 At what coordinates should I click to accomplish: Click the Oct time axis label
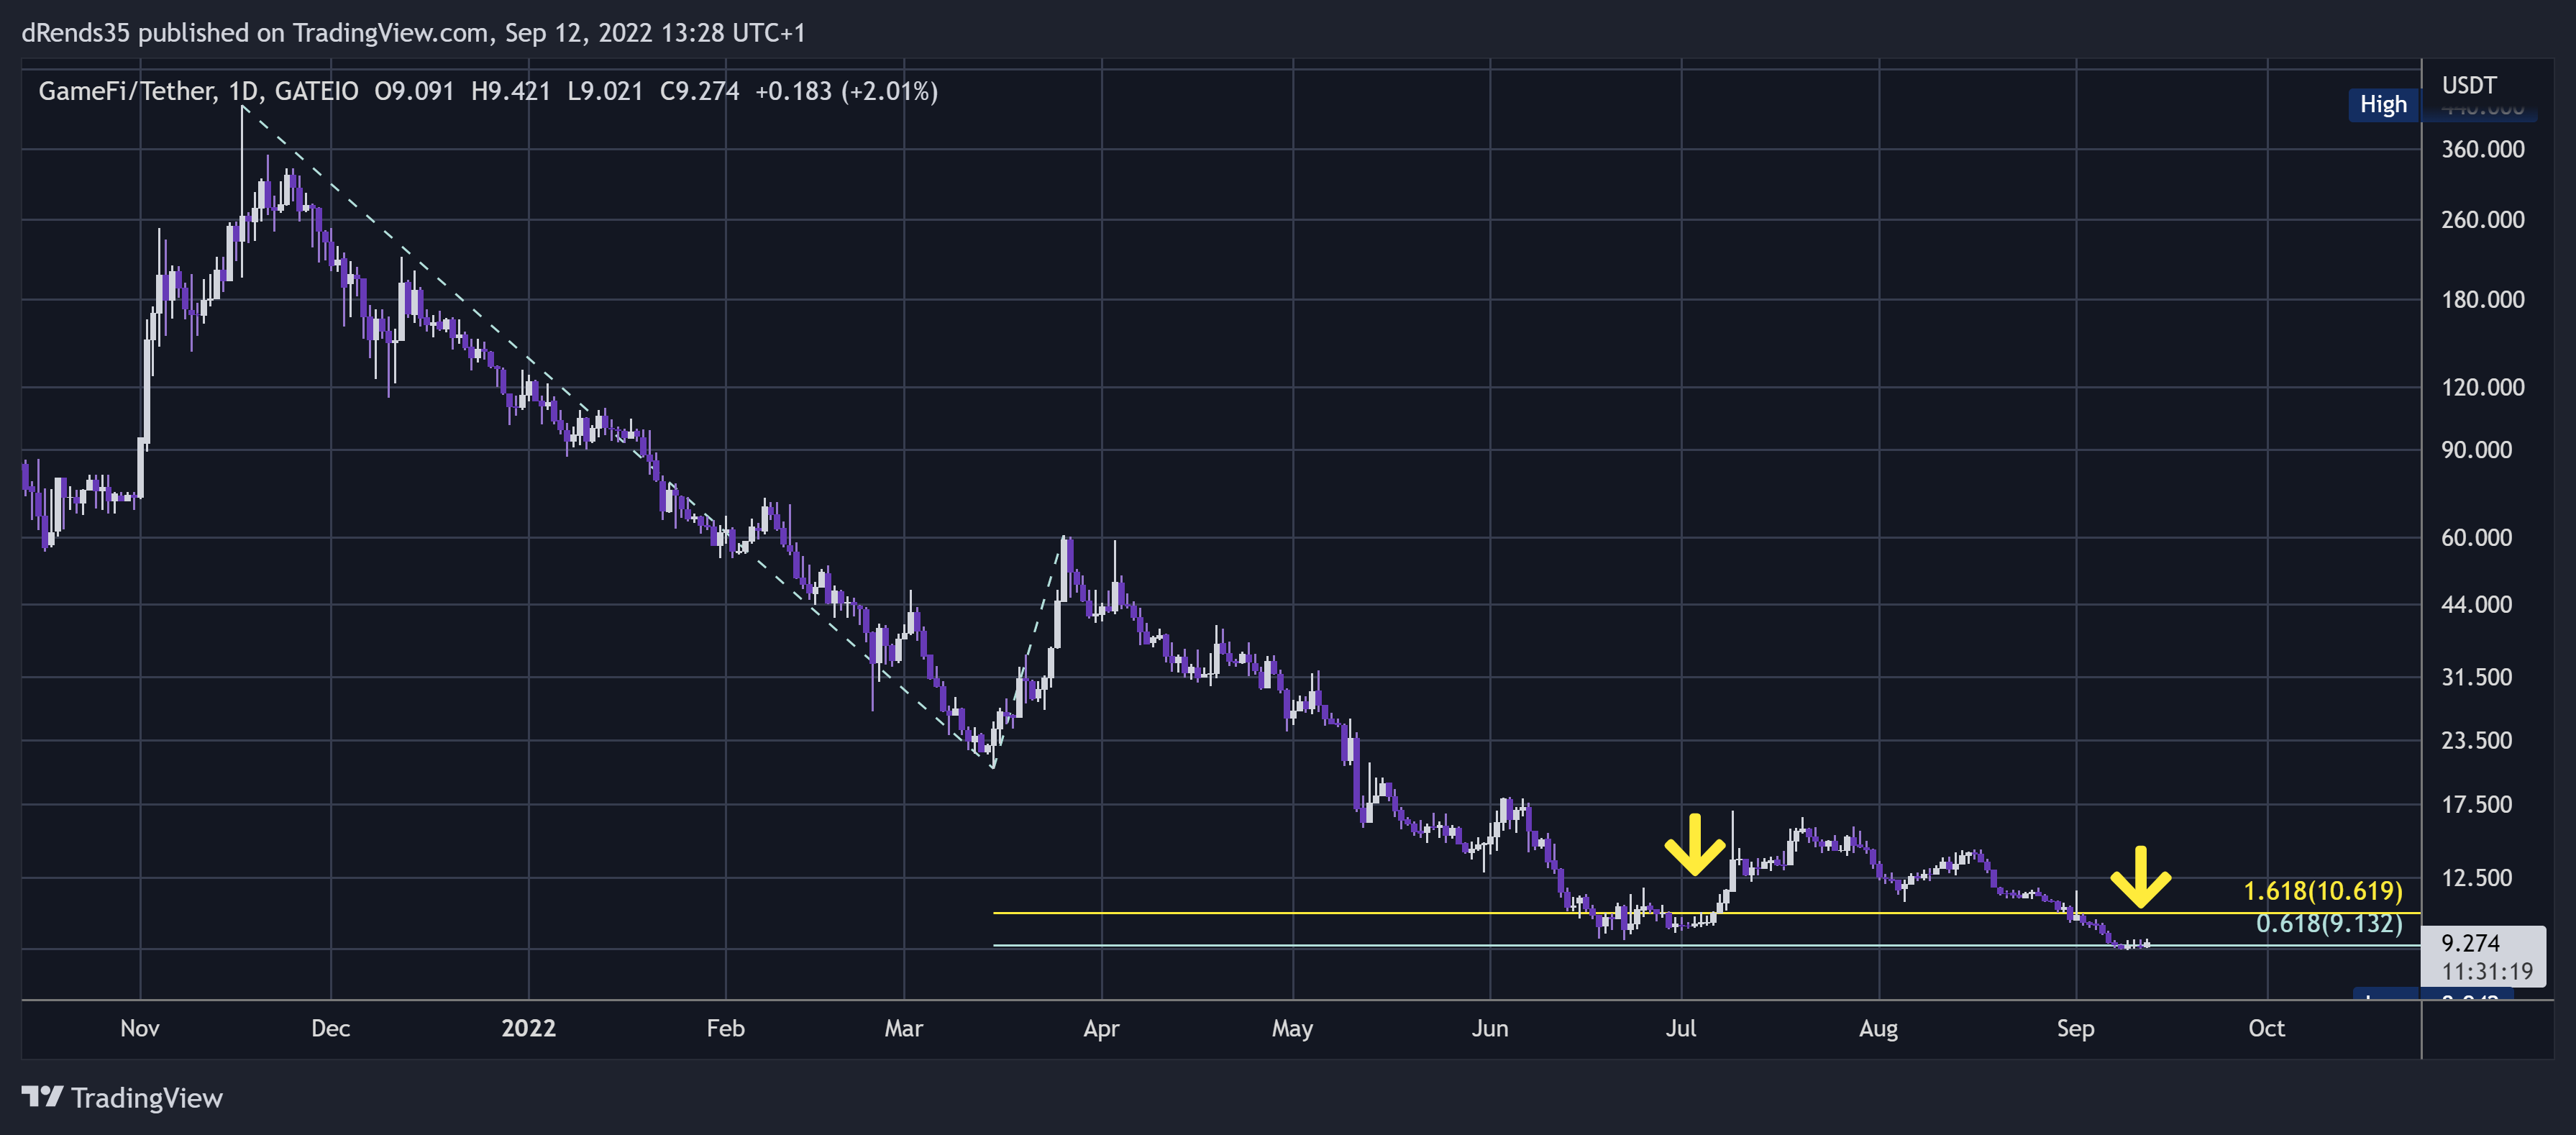2266,1028
